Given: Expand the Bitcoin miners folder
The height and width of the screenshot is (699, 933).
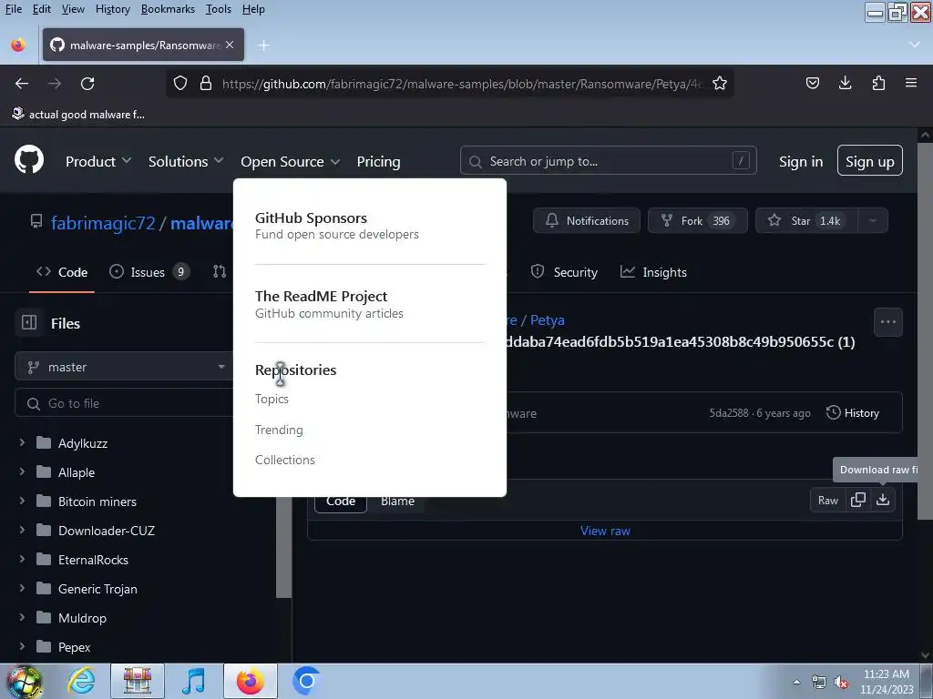Looking at the screenshot, I should click(x=22, y=501).
